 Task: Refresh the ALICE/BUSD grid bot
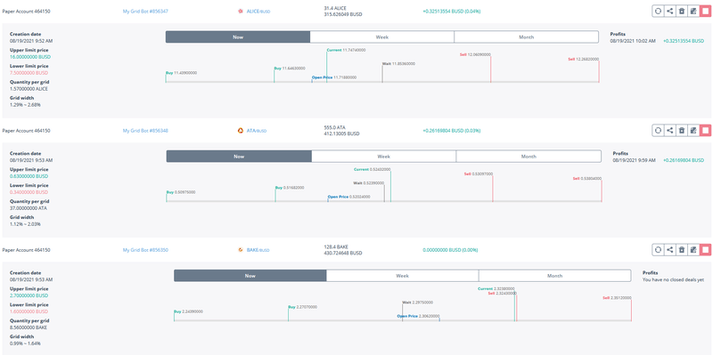click(x=658, y=12)
